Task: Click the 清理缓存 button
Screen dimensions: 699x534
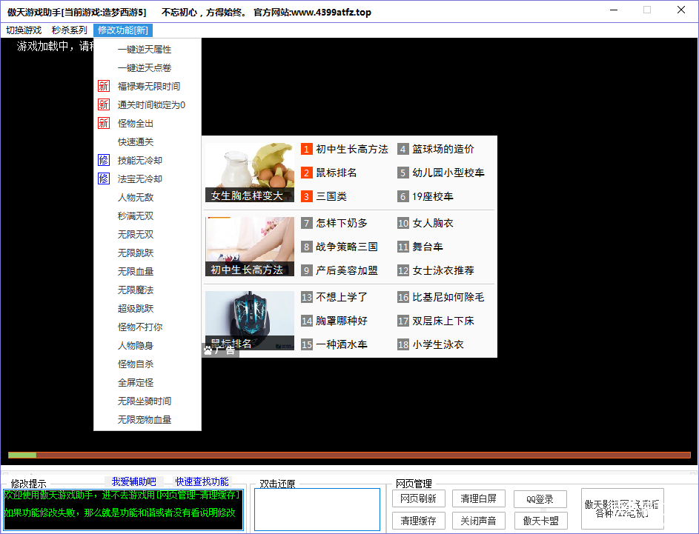Action: (418, 521)
